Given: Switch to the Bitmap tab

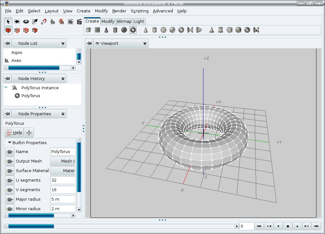Looking at the screenshot, I should 124,21.
